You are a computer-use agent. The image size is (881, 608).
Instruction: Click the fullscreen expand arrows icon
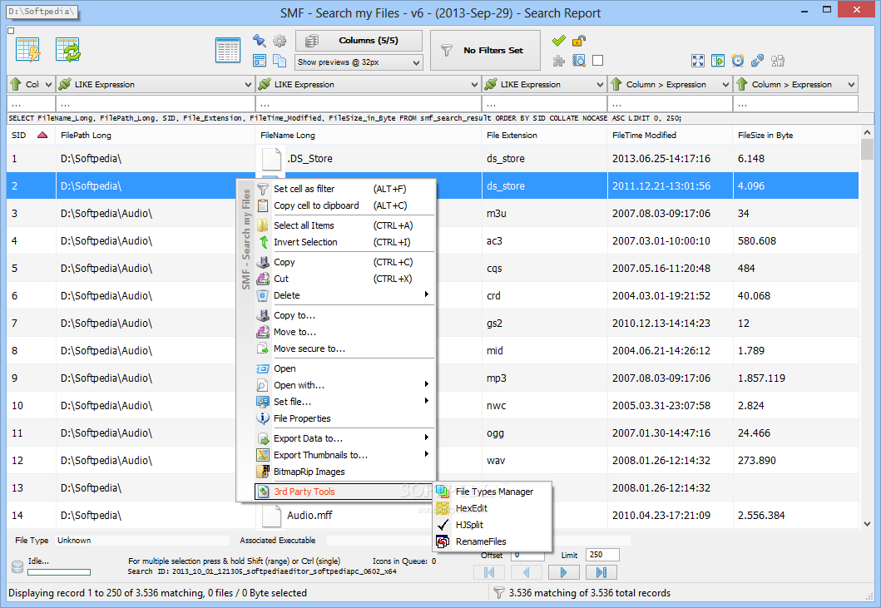698,61
